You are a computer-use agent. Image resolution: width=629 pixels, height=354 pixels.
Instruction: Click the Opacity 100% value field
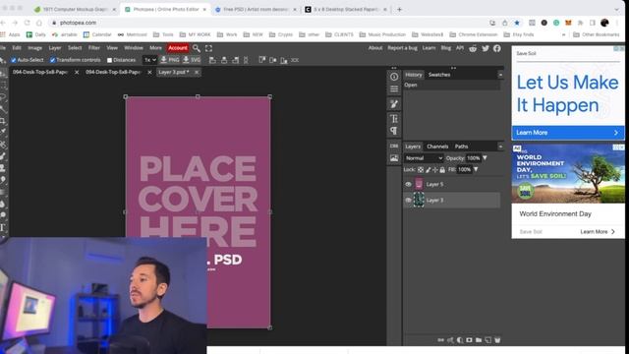click(x=474, y=158)
